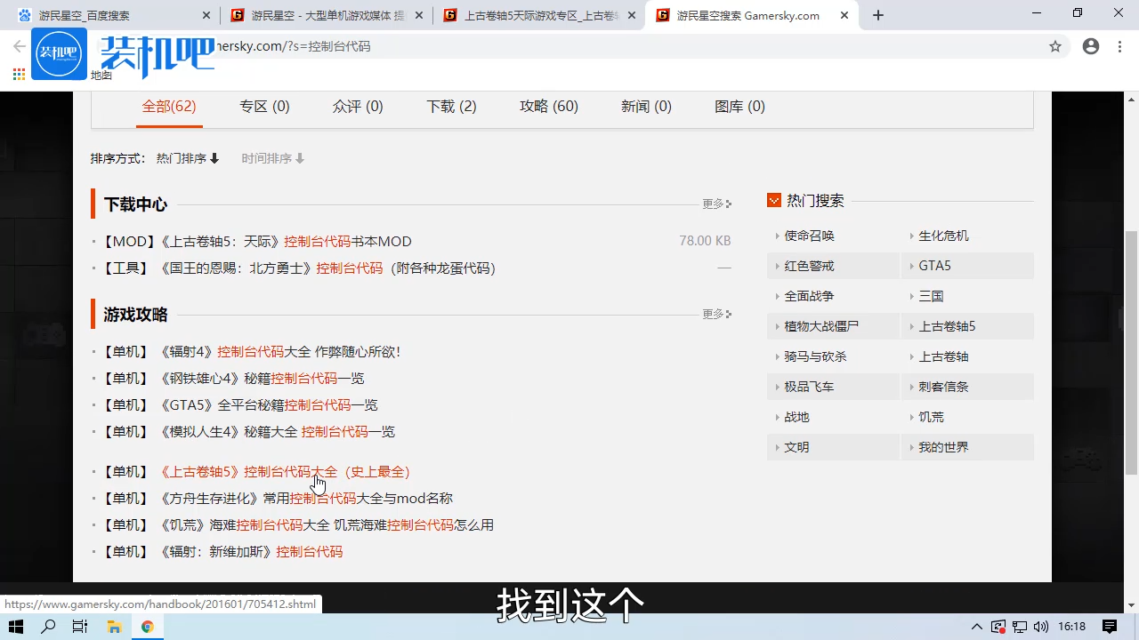Switch to the 攻略 (60) tab
The width and height of the screenshot is (1139, 640).
[549, 106]
